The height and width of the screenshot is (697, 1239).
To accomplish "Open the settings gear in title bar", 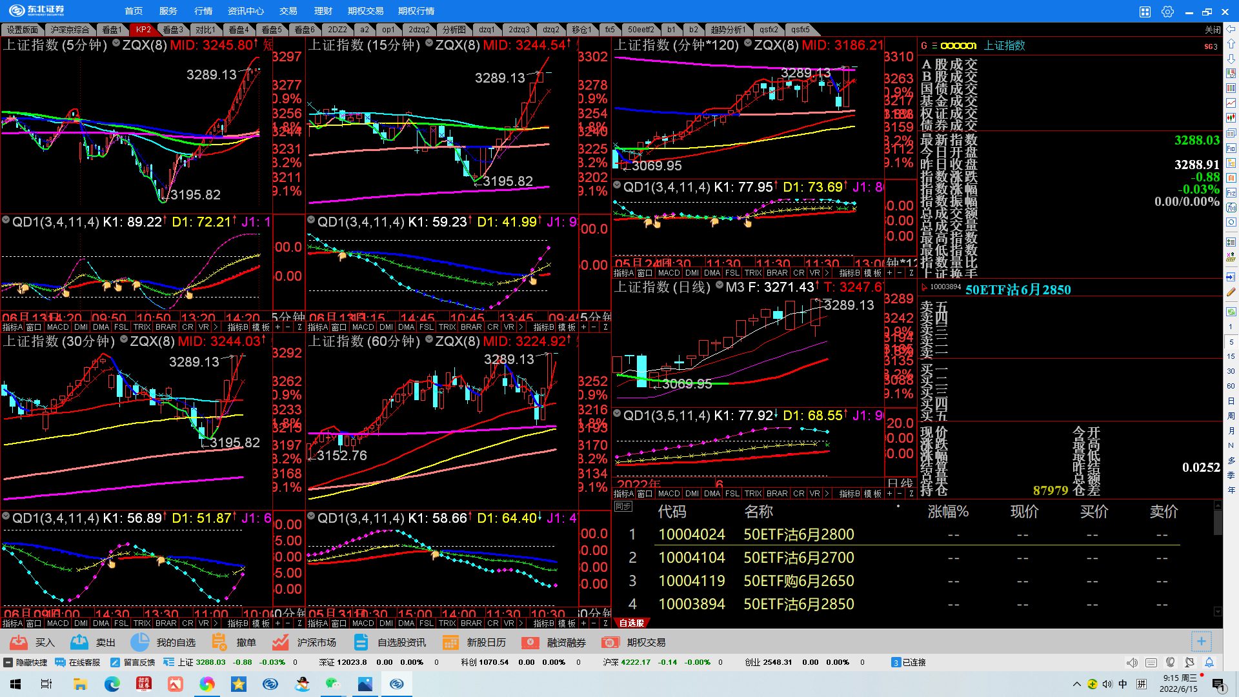I will click(x=1167, y=12).
